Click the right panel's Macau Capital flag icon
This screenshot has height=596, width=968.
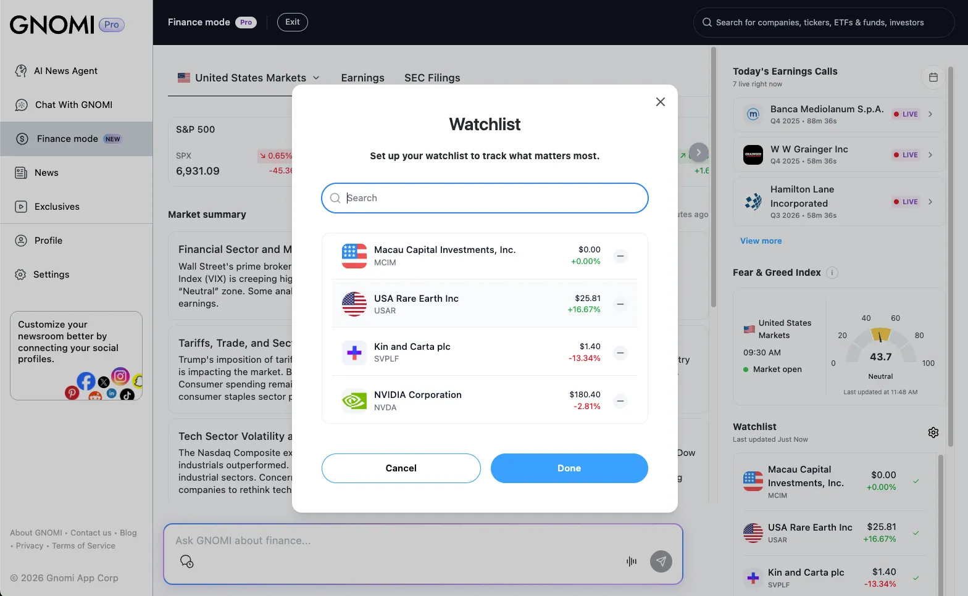[753, 481]
